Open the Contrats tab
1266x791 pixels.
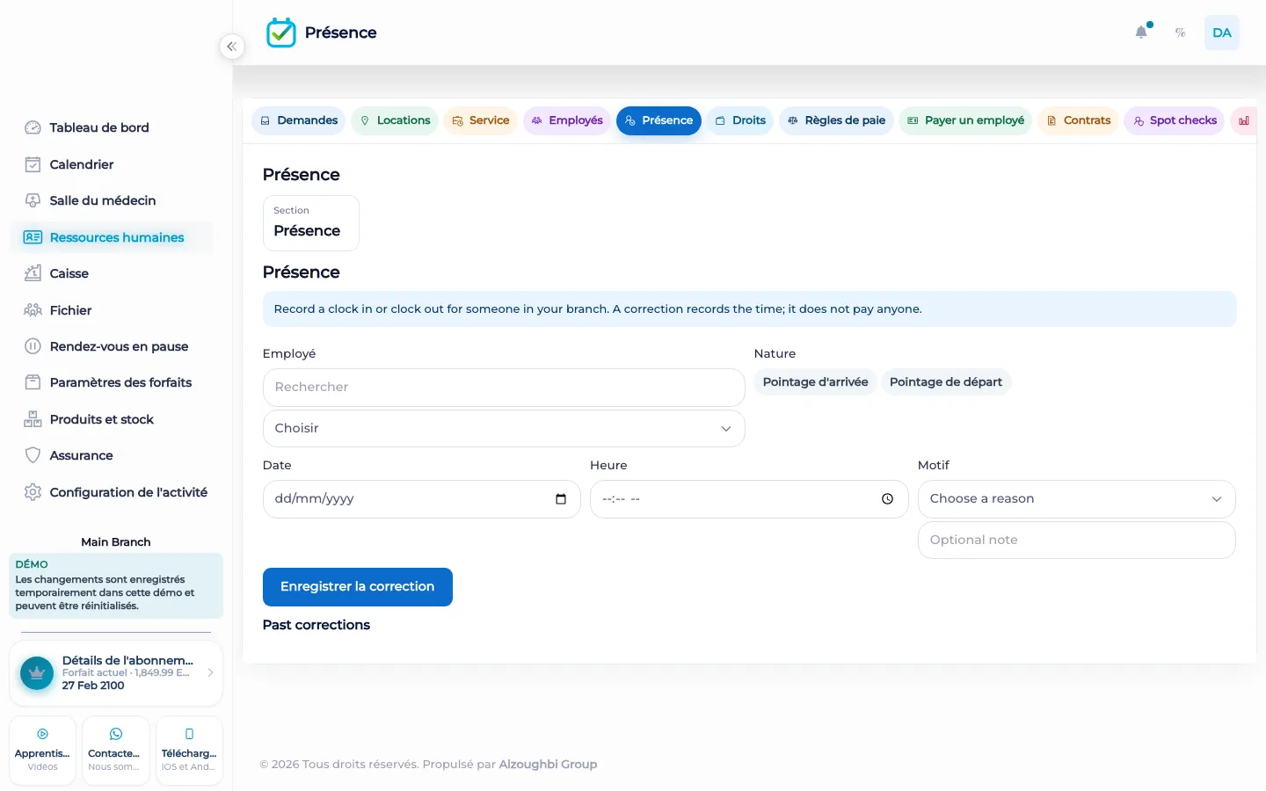pyautogui.click(x=1078, y=120)
